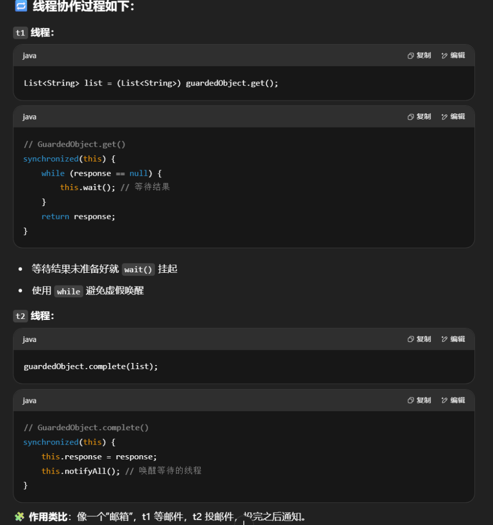Click the t1 inline code tag

tap(20, 33)
